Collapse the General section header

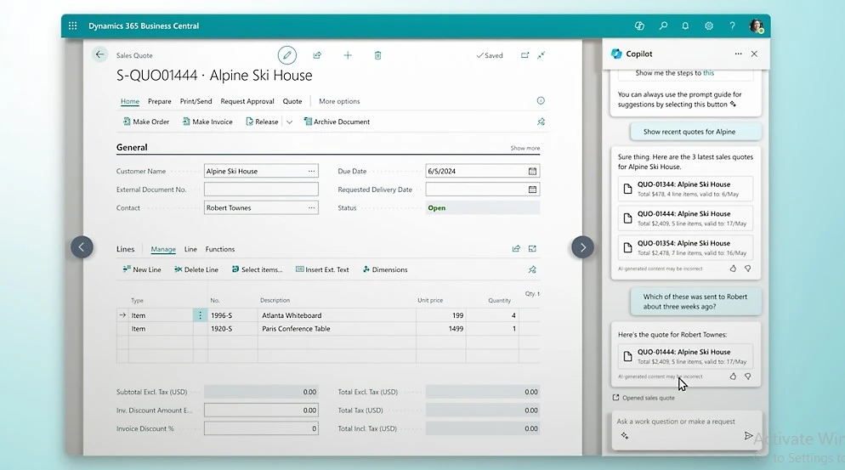click(132, 147)
